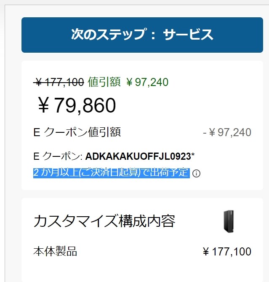Screen dimensions: 269x282
Task: Click the asterisk after the coupon code
Action: (x=193, y=155)
